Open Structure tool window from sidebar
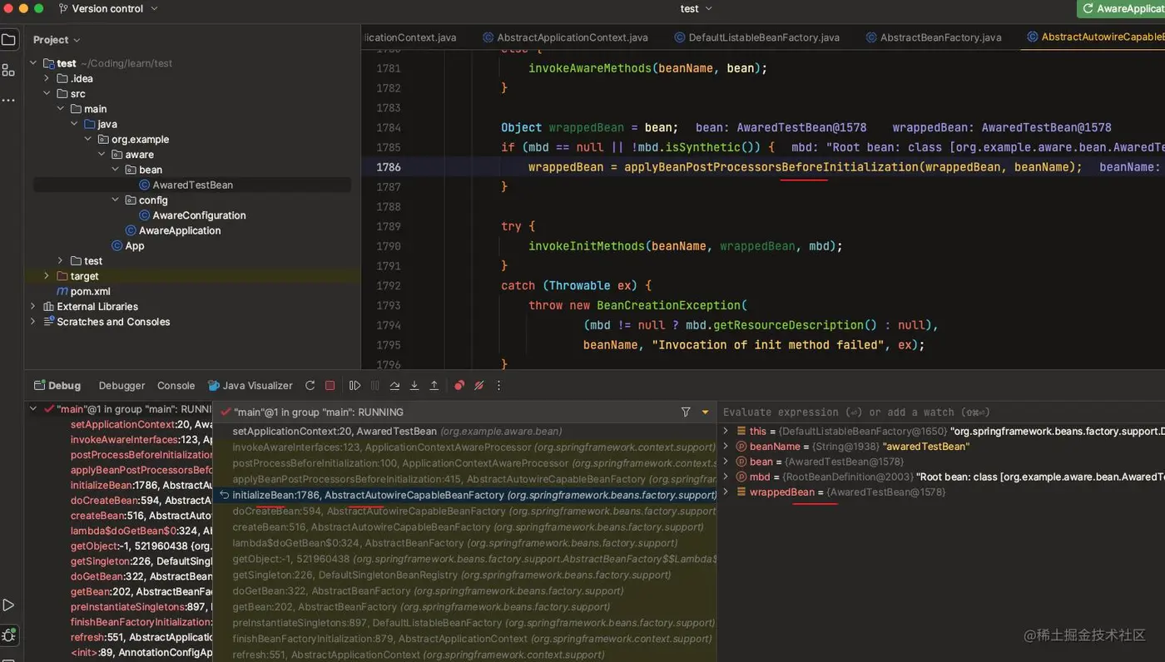 point(8,70)
